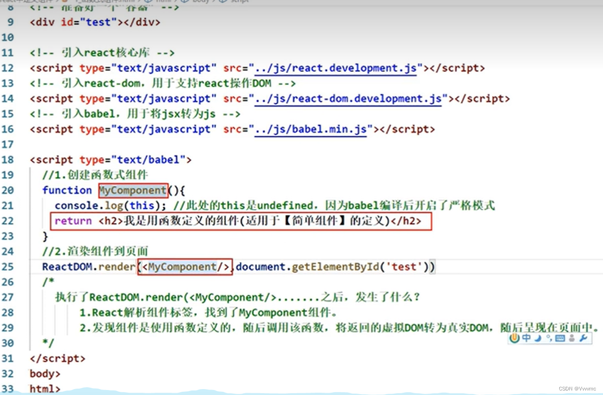Click line number 20 in the gutter
This screenshot has width=603, height=395.
coord(8,190)
